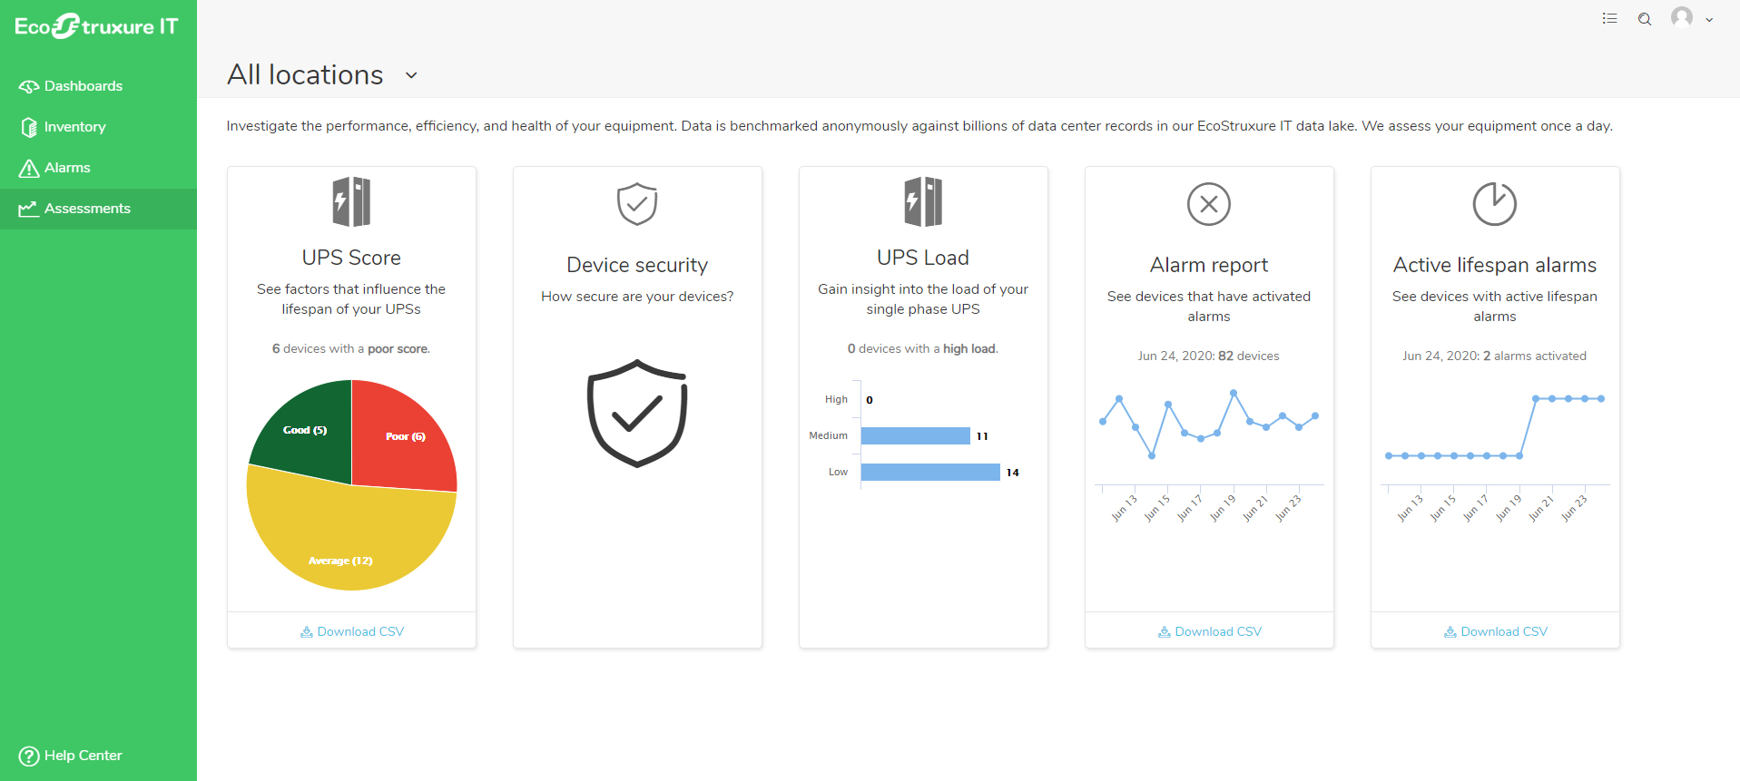Click the Active lifespan alarms clock icon
Viewport: 1740px width, 781px height.
1494,204
